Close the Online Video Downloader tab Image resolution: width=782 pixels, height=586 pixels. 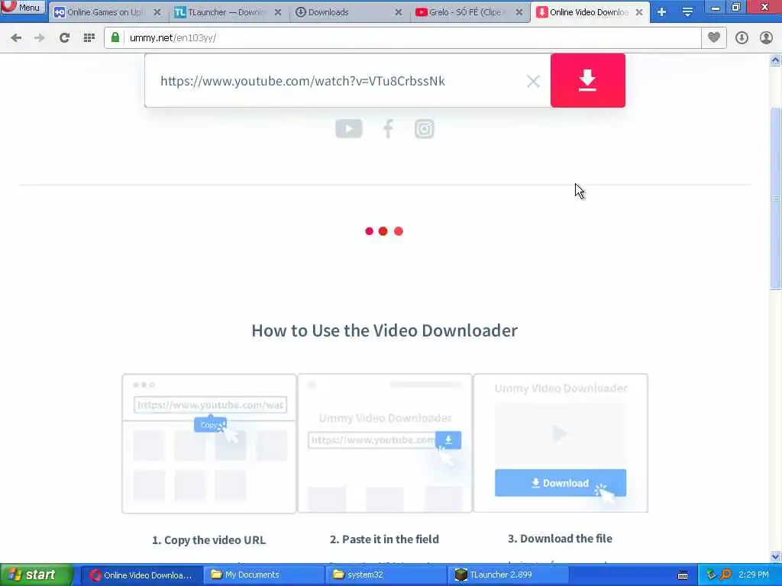point(639,12)
